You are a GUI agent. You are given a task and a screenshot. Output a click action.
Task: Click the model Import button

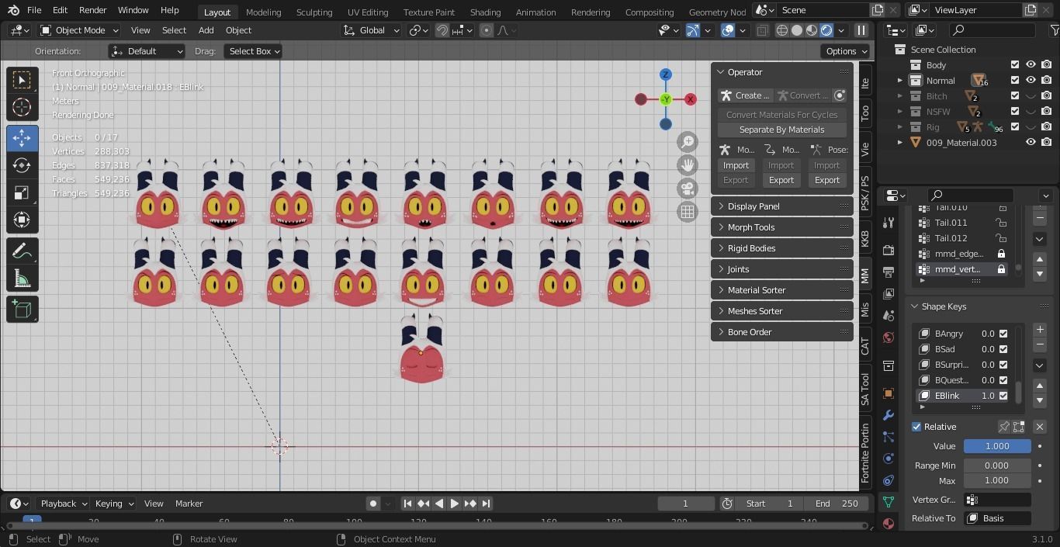[736, 165]
